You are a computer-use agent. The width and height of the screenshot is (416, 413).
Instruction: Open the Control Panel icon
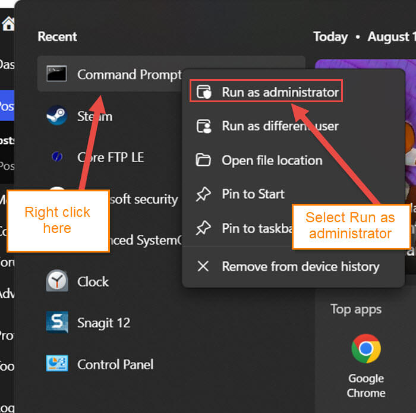[57, 364]
